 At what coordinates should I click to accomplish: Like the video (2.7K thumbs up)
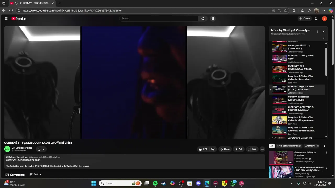click(x=203, y=149)
